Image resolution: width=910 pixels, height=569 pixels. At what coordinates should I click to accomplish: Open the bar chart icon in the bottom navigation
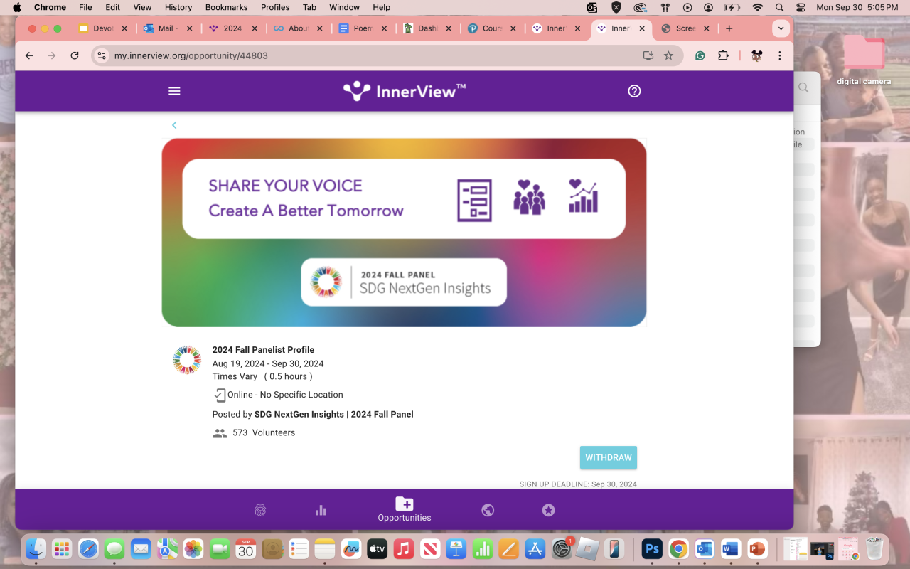pos(321,510)
